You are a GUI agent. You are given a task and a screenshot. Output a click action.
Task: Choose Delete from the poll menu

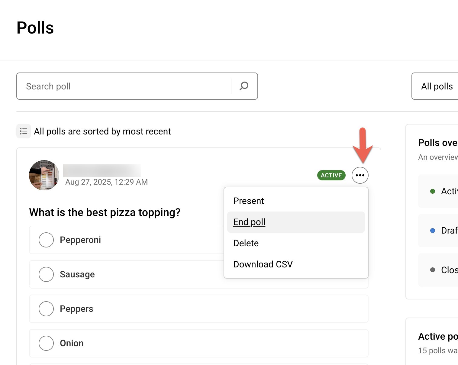pos(296,243)
